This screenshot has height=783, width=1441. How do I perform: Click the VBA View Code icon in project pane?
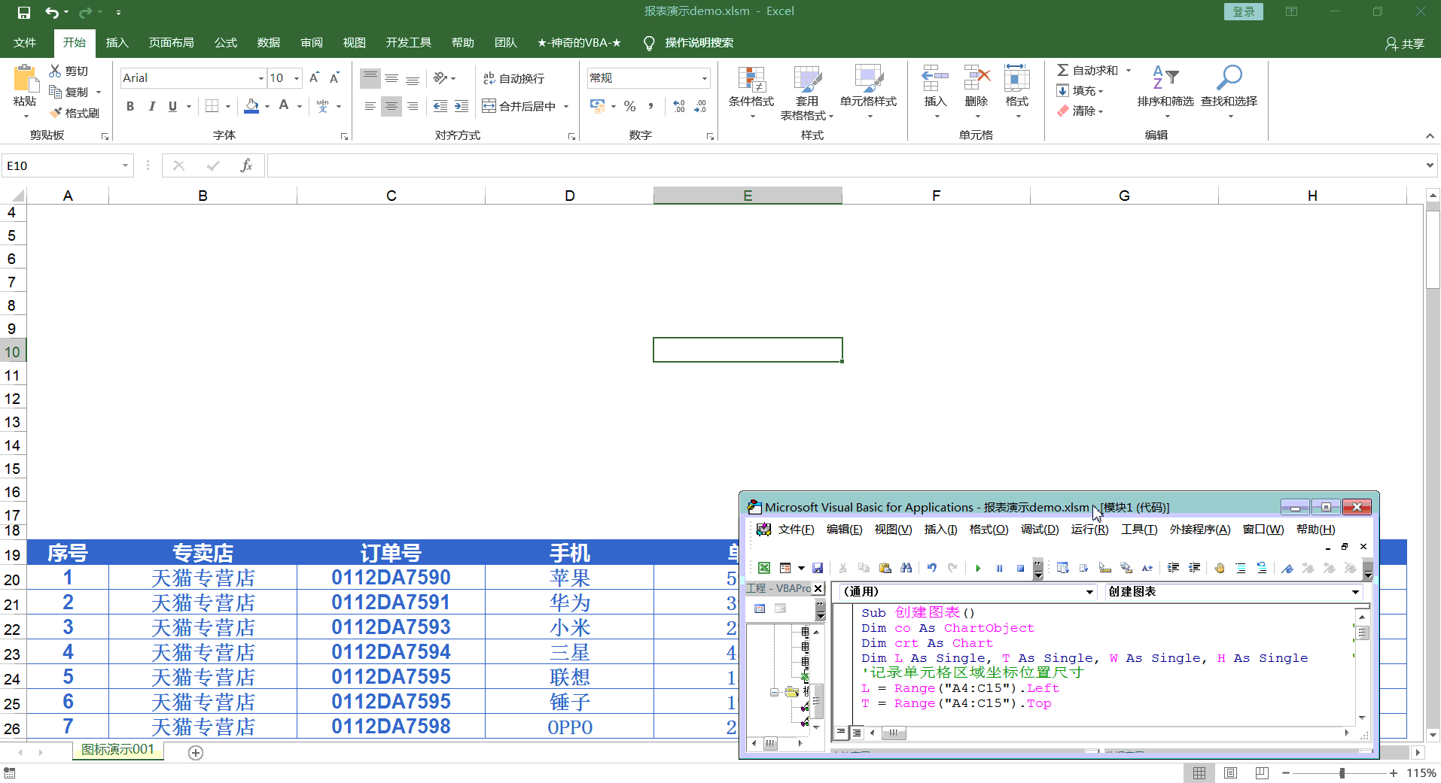(x=760, y=608)
